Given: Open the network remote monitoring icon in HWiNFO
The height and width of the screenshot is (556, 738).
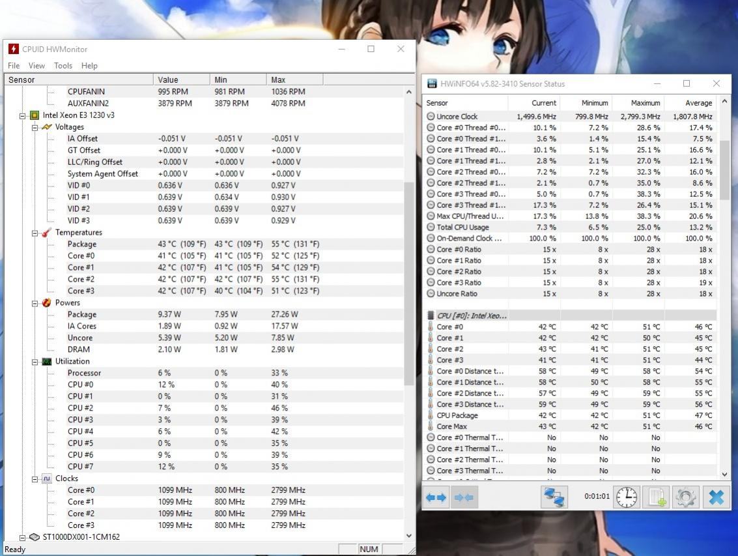Looking at the screenshot, I should coord(554,497).
